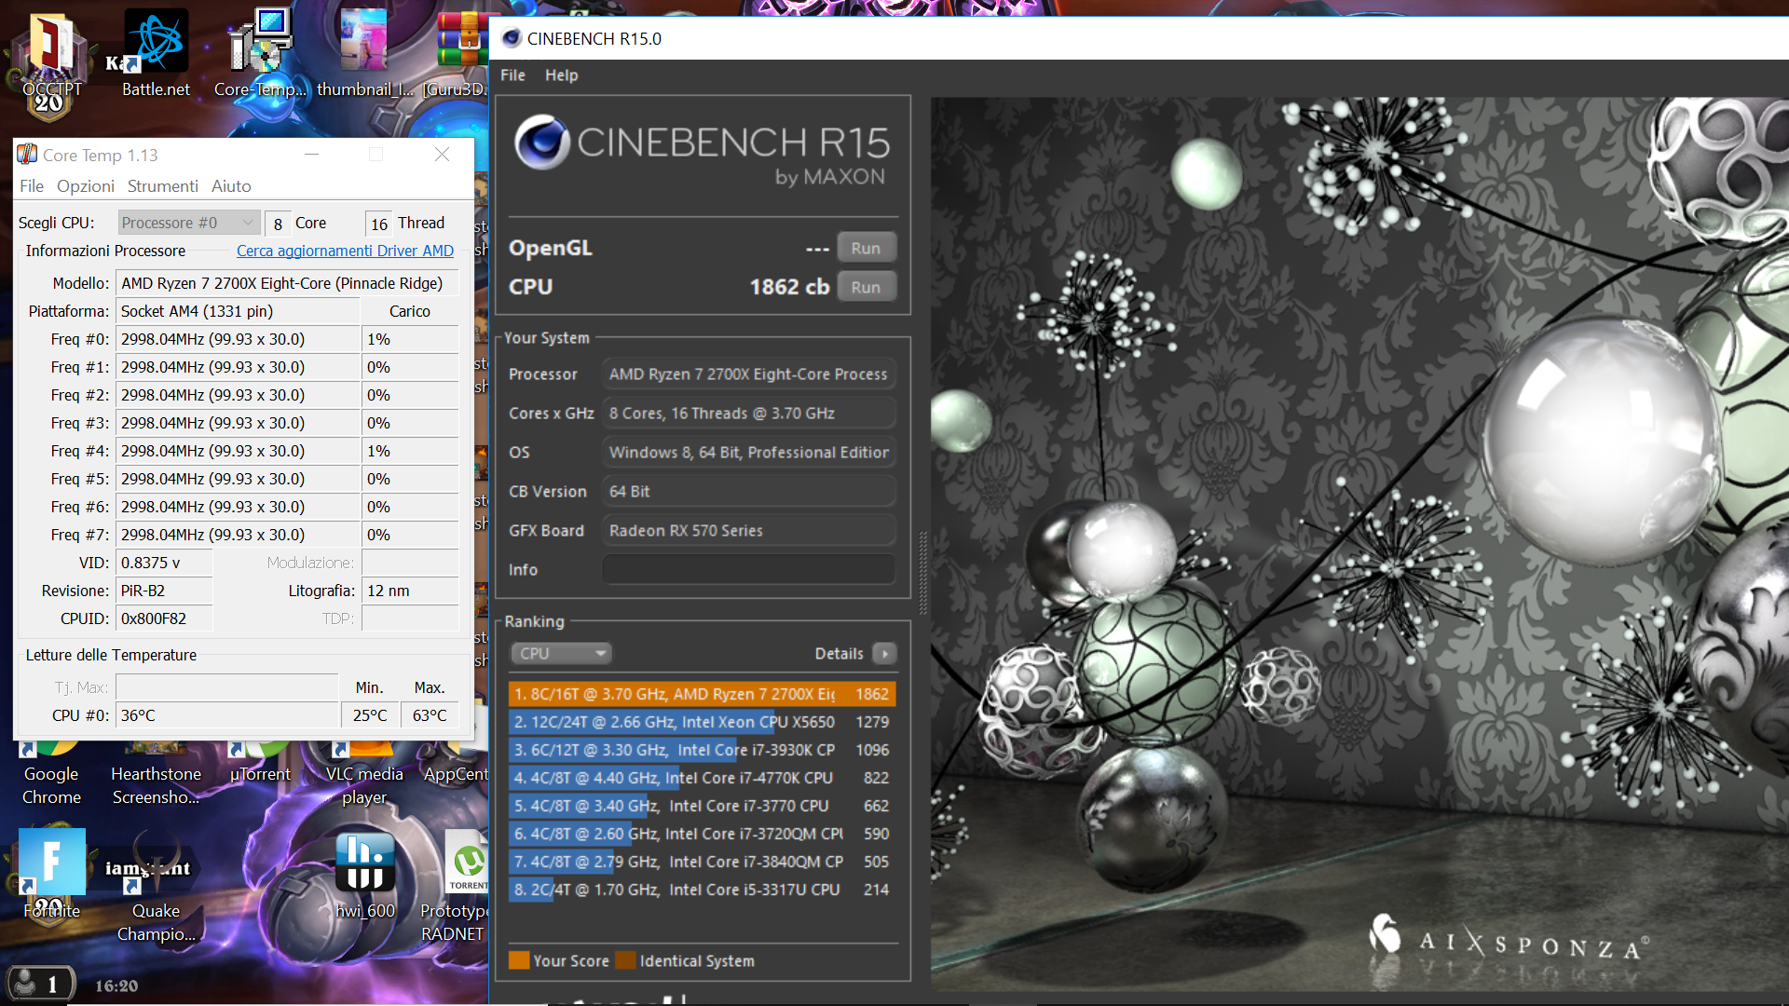The image size is (1789, 1006).
Task: Open the CPU ranking type dropdown
Action: 562,653
